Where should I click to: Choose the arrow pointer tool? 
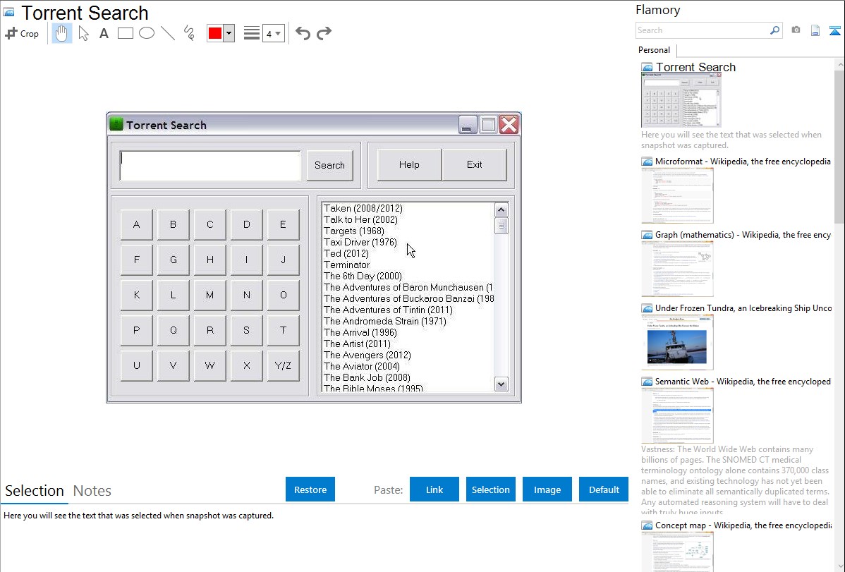click(x=83, y=33)
